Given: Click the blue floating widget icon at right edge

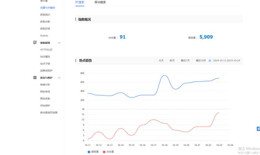Looking at the screenshot, I should tap(258, 129).
